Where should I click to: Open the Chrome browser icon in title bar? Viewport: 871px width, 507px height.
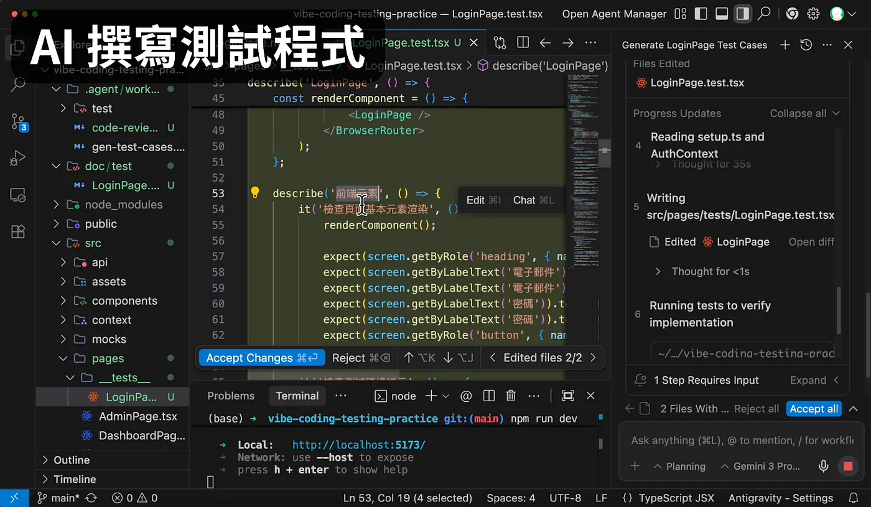[792, 14]
